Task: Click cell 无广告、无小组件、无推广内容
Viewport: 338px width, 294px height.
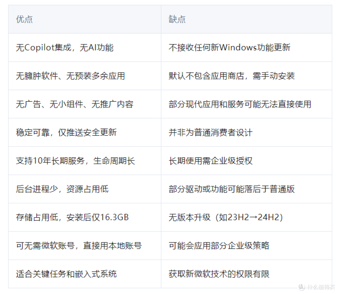Action: 85,104
